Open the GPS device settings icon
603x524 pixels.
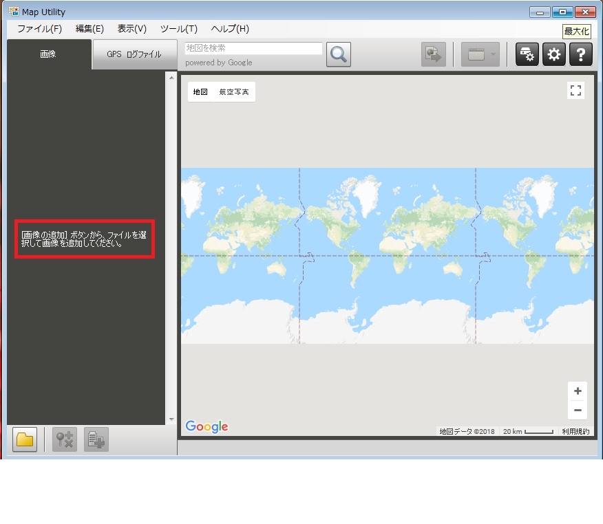pos(527,54)
